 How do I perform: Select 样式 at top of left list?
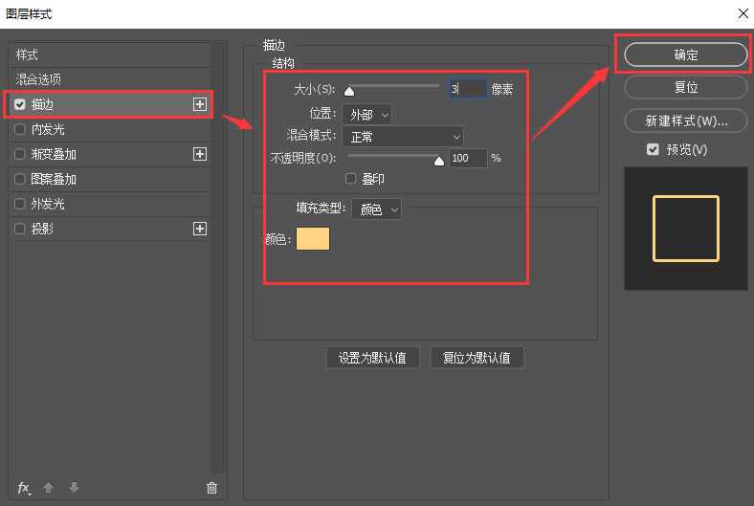(x=27, y=55)
